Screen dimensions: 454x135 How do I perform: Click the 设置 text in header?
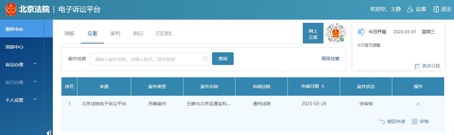pyautogui.click(x=421, y=9)
